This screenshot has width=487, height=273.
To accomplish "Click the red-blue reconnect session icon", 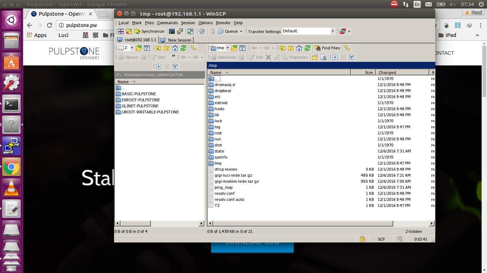I will point(343,31).
